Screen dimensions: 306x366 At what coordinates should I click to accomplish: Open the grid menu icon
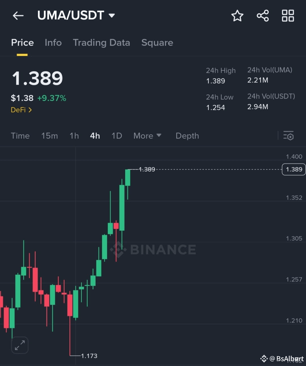click(x=288, y=16)
